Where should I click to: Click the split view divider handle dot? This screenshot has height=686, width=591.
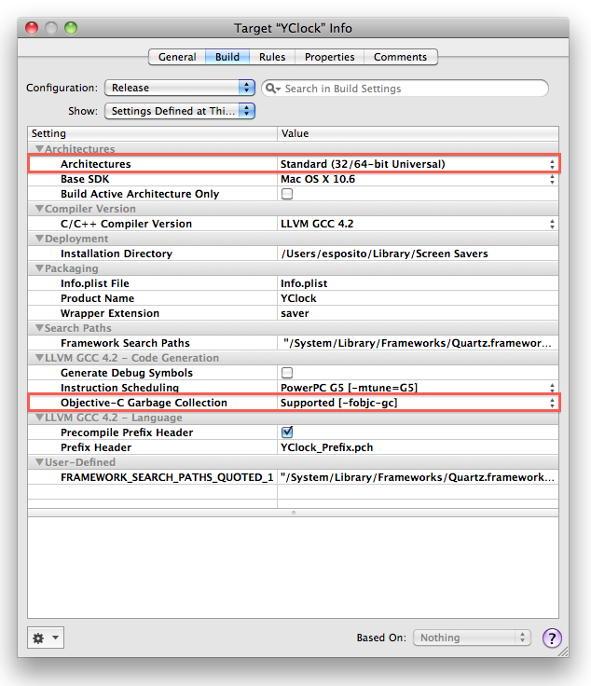(x=294, y=513)
